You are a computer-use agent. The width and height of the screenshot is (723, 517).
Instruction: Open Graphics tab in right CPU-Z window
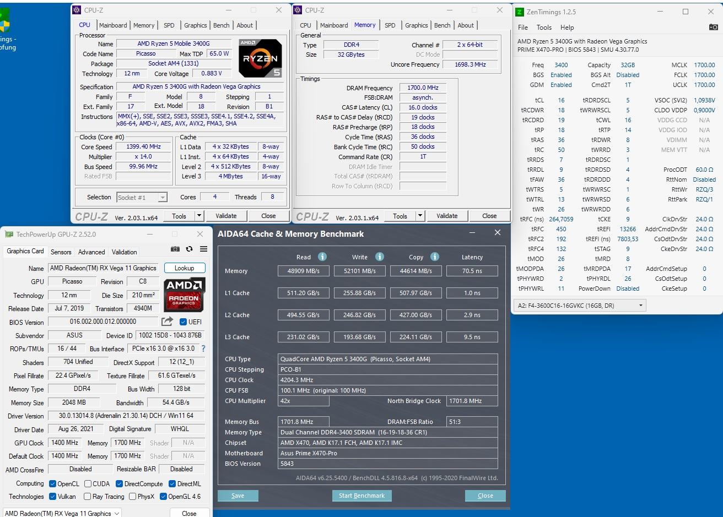pyautogui.click(x=416, y=25)
